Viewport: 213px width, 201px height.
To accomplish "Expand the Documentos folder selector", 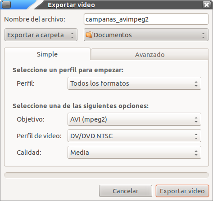I will click(x=146, y=35).
